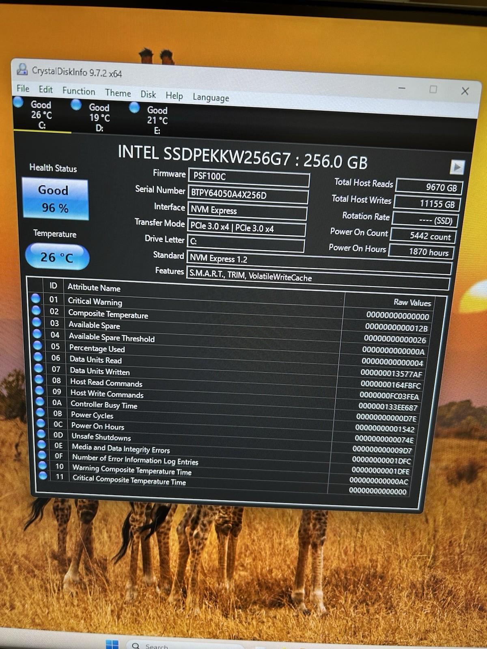The height and width of the screenshot is (649, 487).
Task: Click the Firmware PSF100C field
Action: (x=249, y=177)
